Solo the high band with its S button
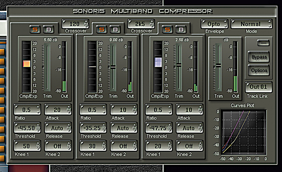This screenshot has height=172, width=282. 167,30
